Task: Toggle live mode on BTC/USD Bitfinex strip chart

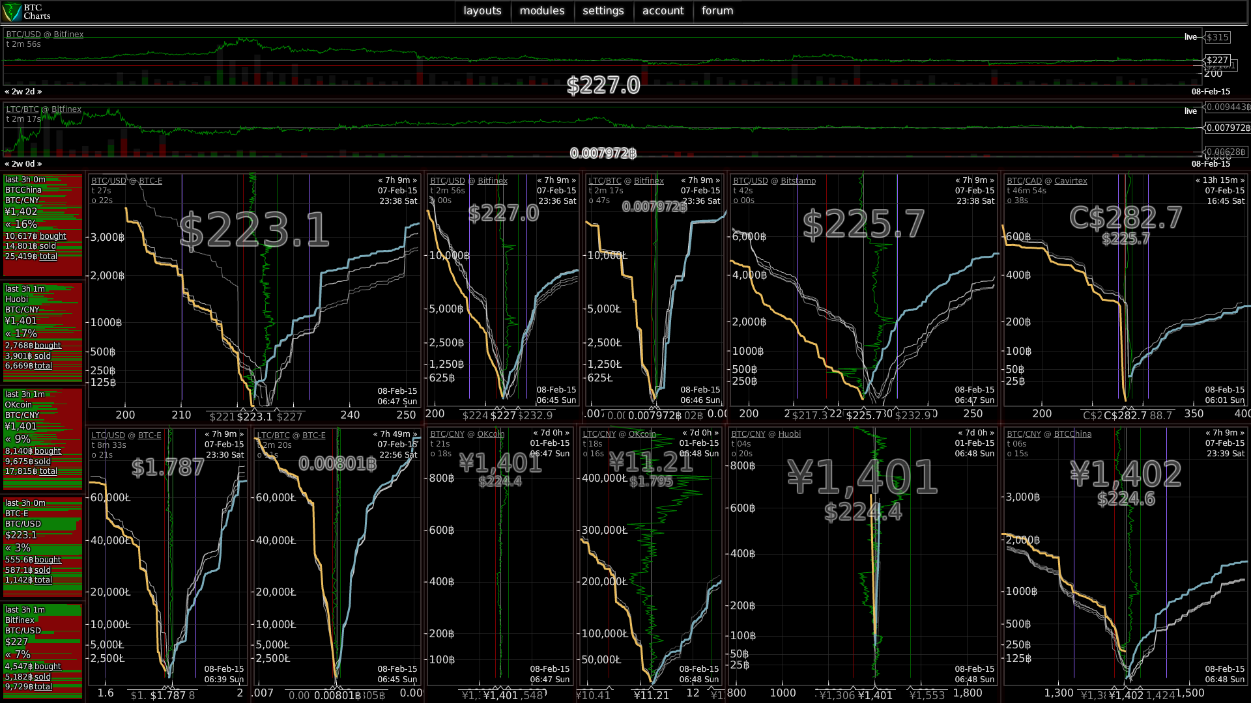Action: coord(1190,37)
